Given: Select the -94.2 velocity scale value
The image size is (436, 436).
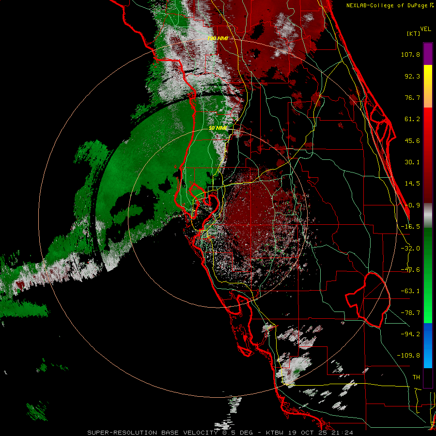Looking at the screenshot, I should point(410,334).
